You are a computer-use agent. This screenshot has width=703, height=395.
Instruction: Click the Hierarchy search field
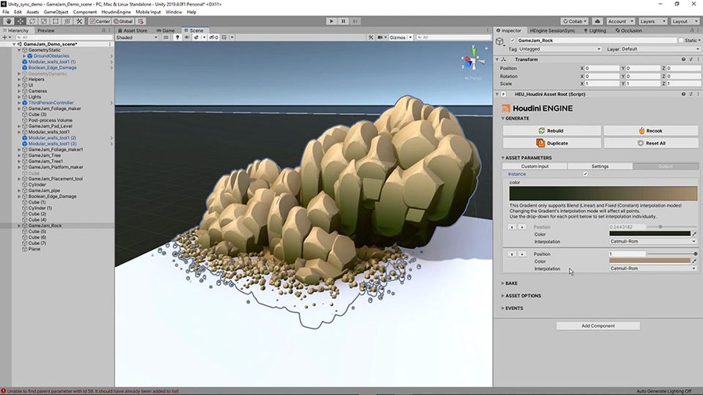63,37
